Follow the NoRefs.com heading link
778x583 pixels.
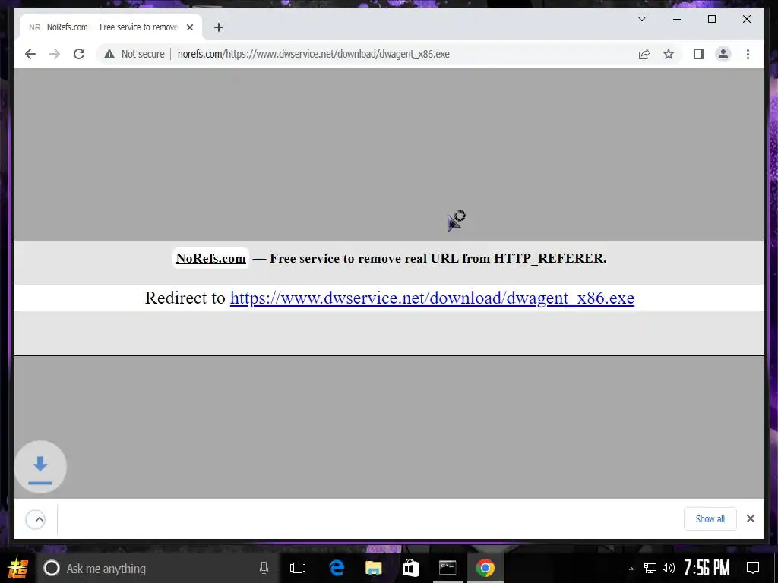[211, 258]
